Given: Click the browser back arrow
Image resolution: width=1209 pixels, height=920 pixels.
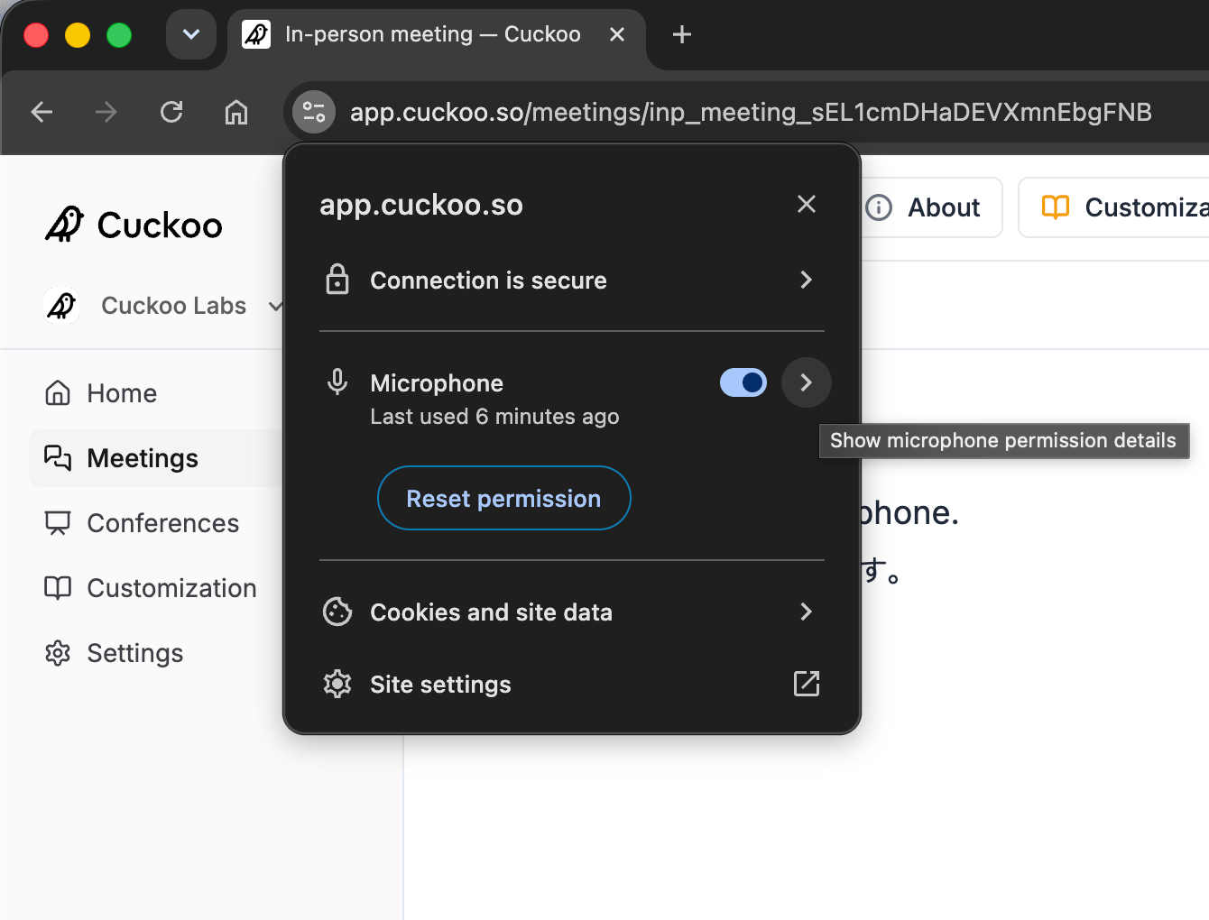Looking at the screenshot, I should (42, 112).
